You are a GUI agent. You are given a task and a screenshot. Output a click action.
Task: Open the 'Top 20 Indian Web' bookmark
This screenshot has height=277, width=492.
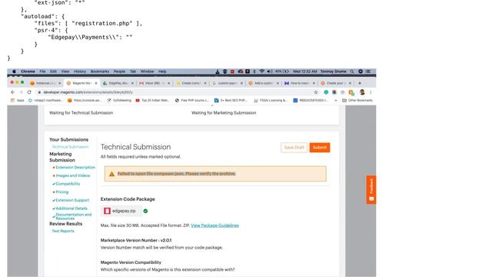[x=152, y=101]
